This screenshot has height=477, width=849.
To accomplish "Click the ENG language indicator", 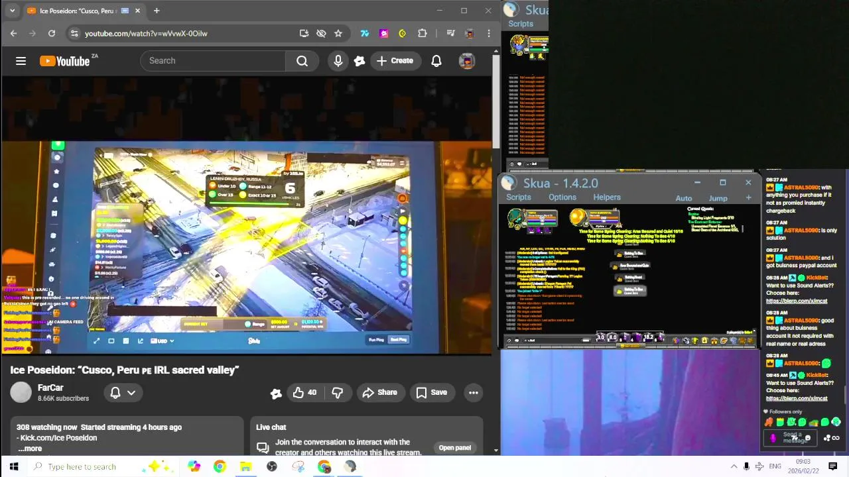I will [775, 466].
